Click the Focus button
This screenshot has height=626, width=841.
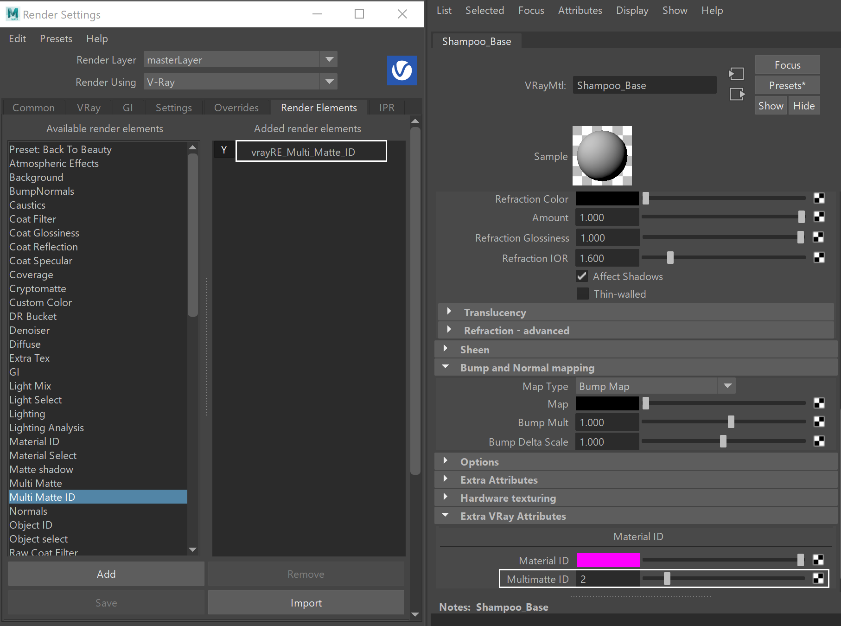(787, 65)
